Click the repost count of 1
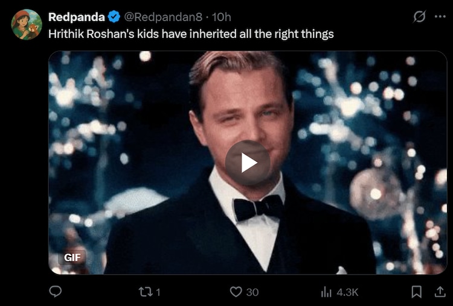The height and width of the screenshot is (306, 453). click(158, 292)
